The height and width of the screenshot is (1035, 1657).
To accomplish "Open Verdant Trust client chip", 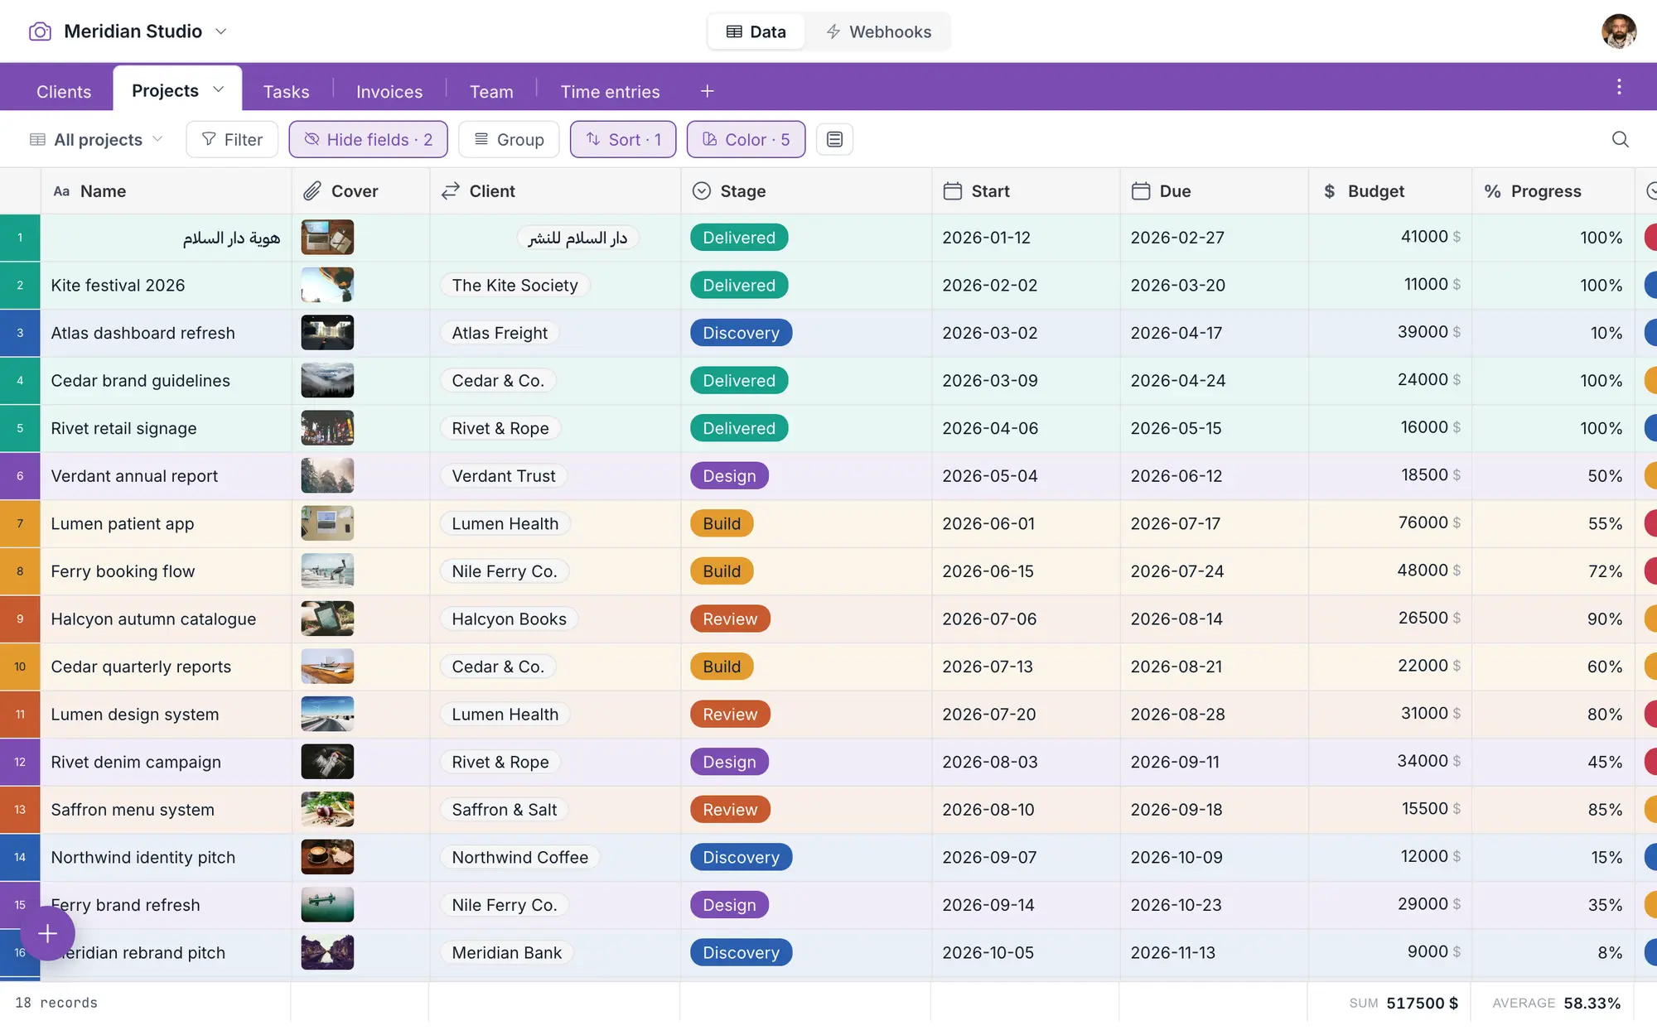I will click(504, 476).
